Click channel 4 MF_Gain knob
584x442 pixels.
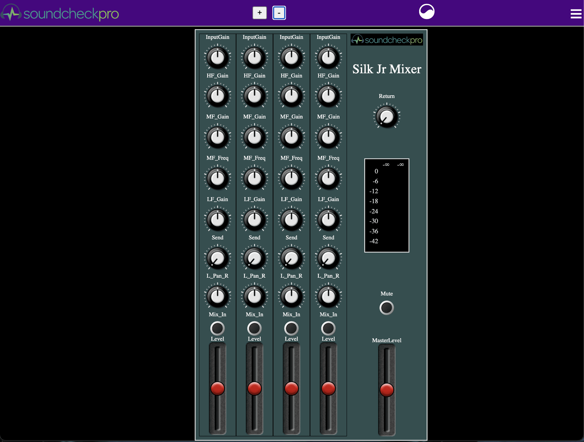click(329, 137)
